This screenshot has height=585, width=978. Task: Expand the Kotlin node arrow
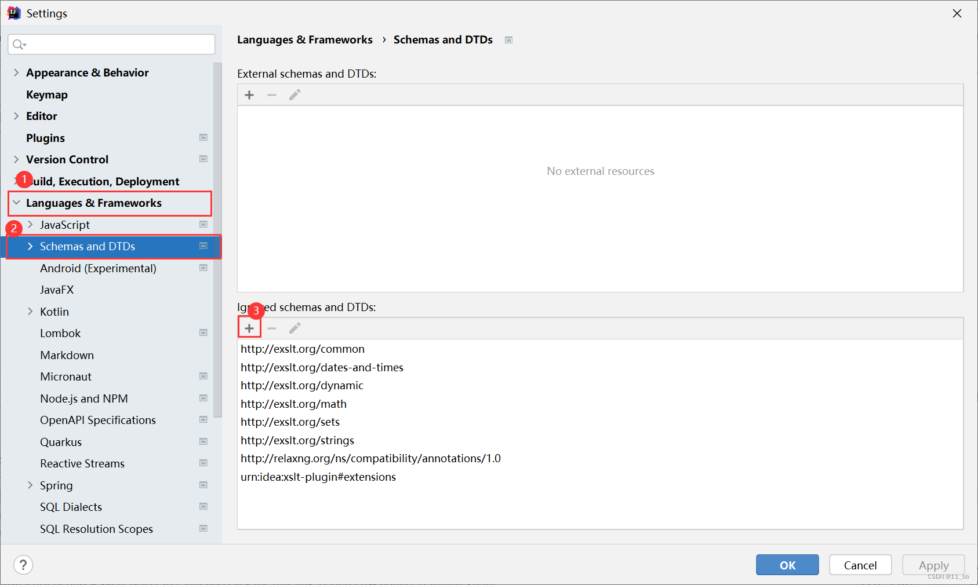pyautogui.click(x=30, y=311)
